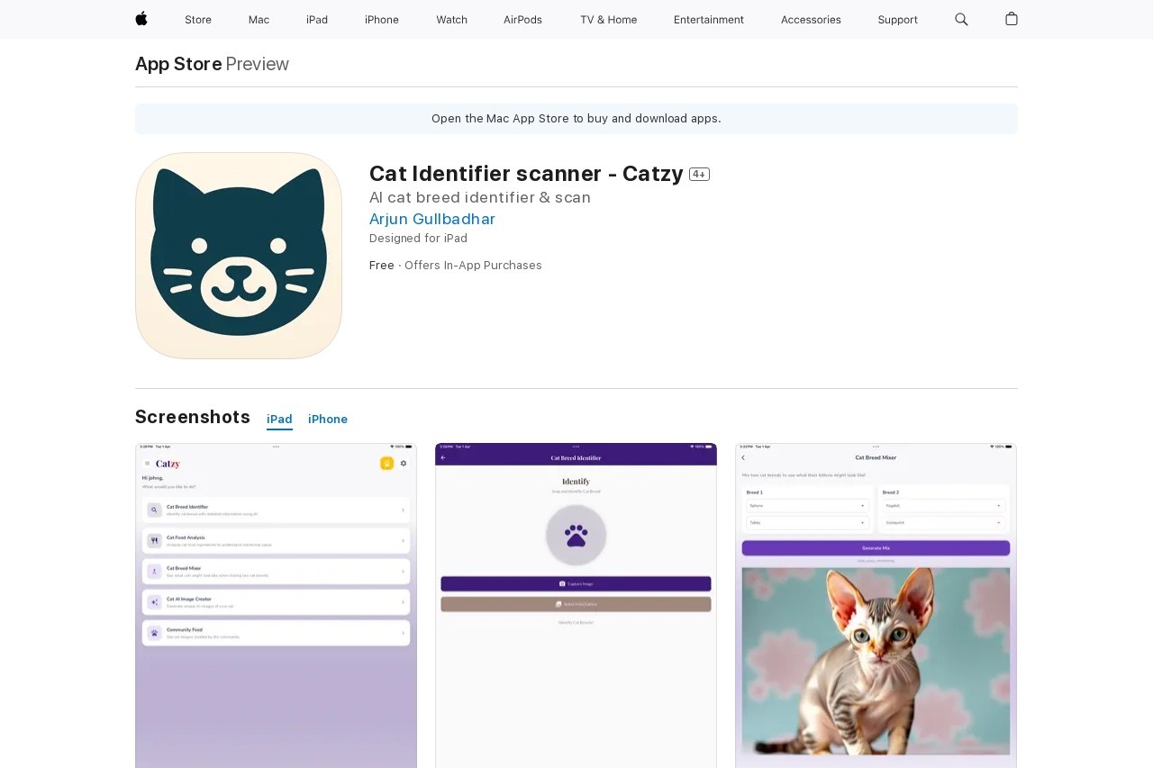This screenshot has width=1153, height=768.
Task: Click the 'Free' price text
Action: [x=382, y=266]
